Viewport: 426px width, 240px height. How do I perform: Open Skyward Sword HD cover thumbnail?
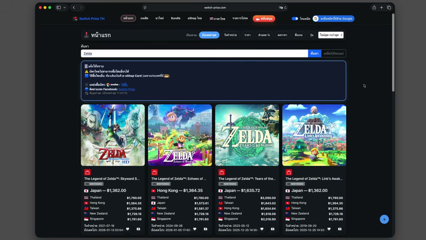click(113, 135)
